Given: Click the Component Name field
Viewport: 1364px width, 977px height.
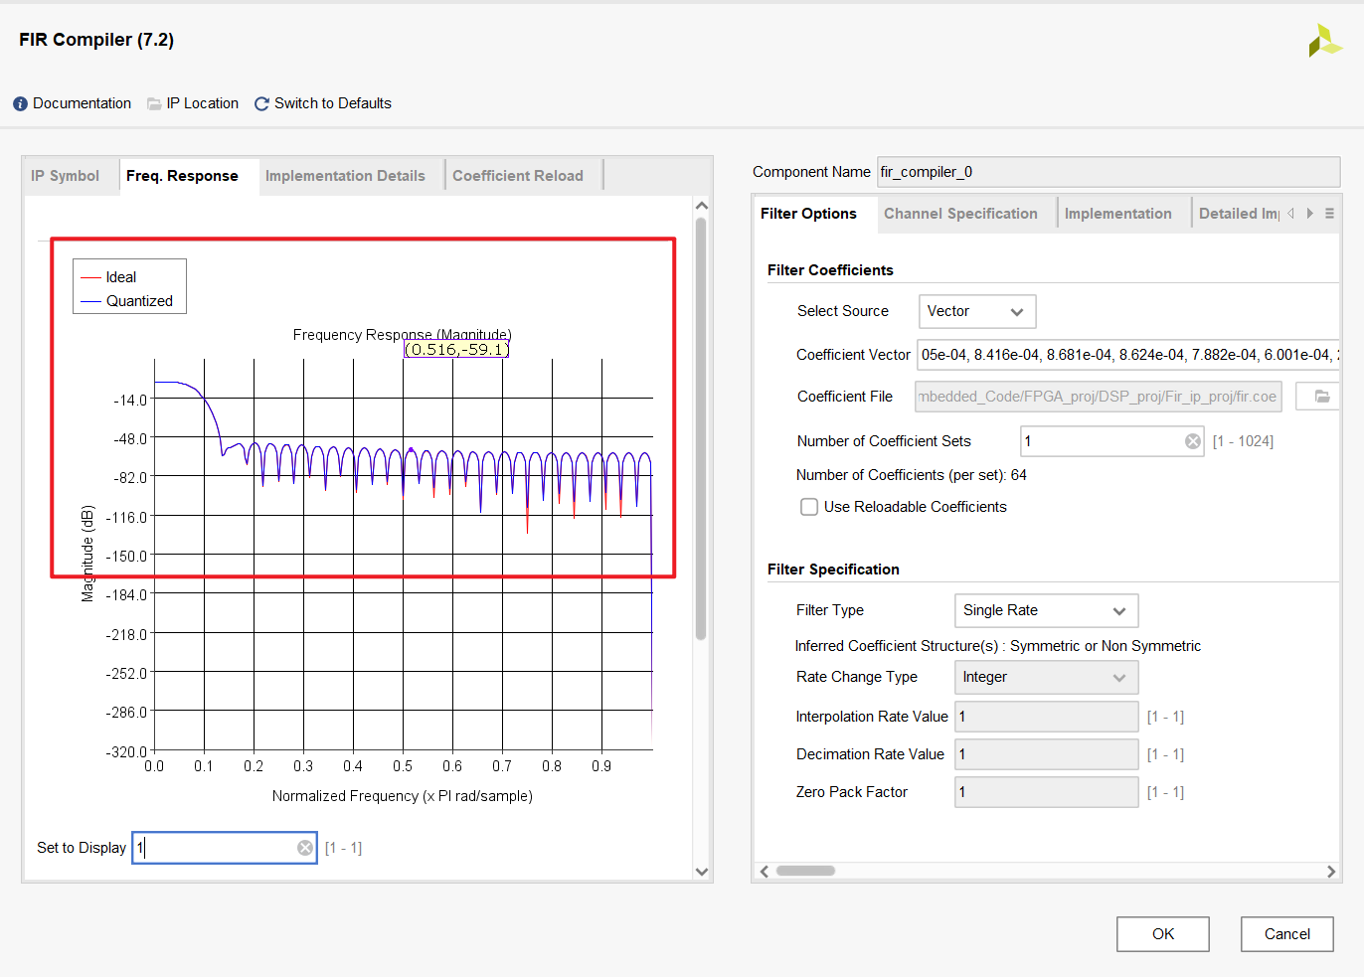Looking at the screenshot, I should (x=1108, y=172).
